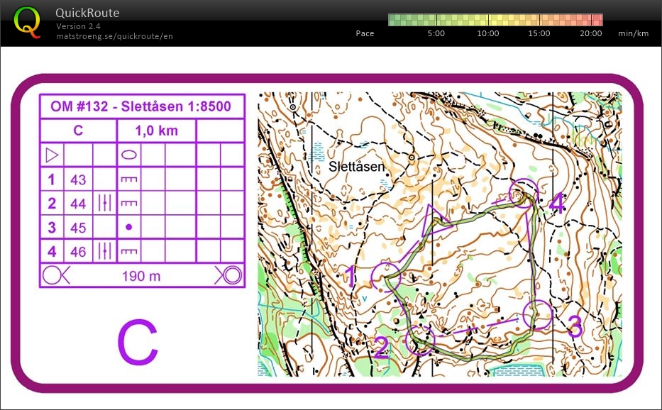Click the Slettåsen place name on map
This screenshot has height=410, width=662.
click(x=357, y=167)
